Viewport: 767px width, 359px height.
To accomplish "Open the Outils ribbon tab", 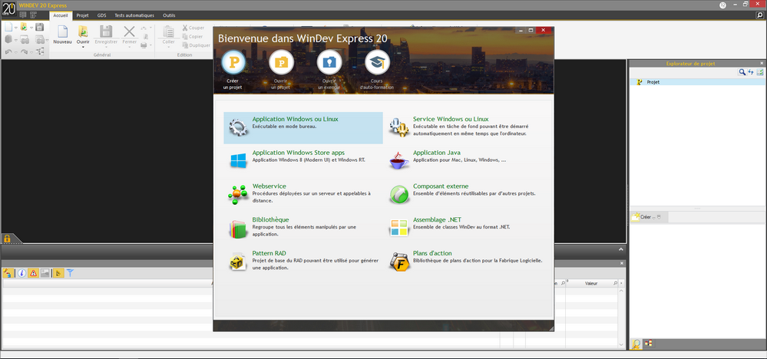I will [x=169, y=15].
